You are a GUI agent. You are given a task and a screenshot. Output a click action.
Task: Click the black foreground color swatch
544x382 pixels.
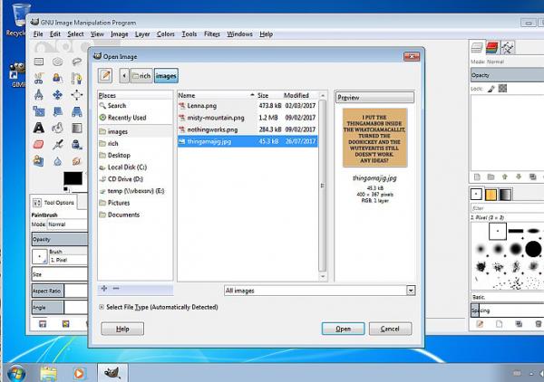[73, 178]
